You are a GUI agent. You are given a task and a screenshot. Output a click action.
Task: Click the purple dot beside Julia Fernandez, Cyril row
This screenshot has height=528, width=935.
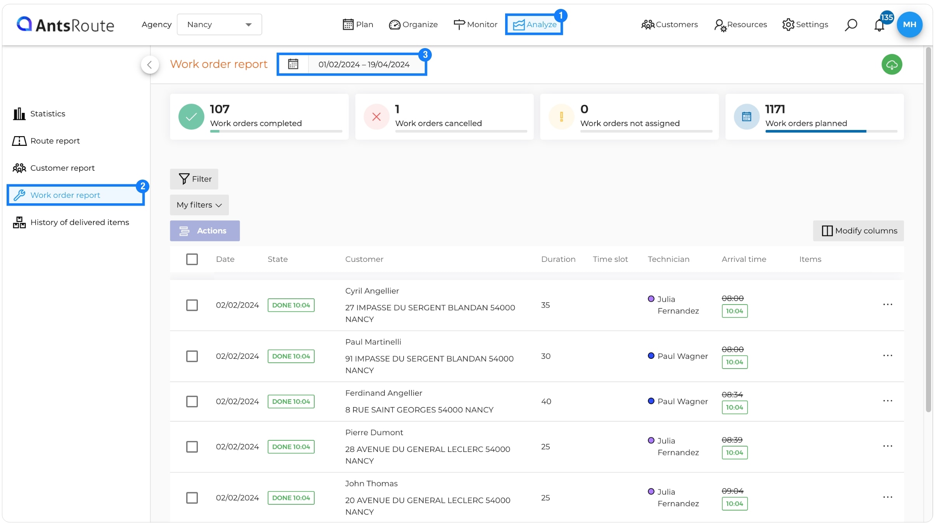[x=651, y=299]
